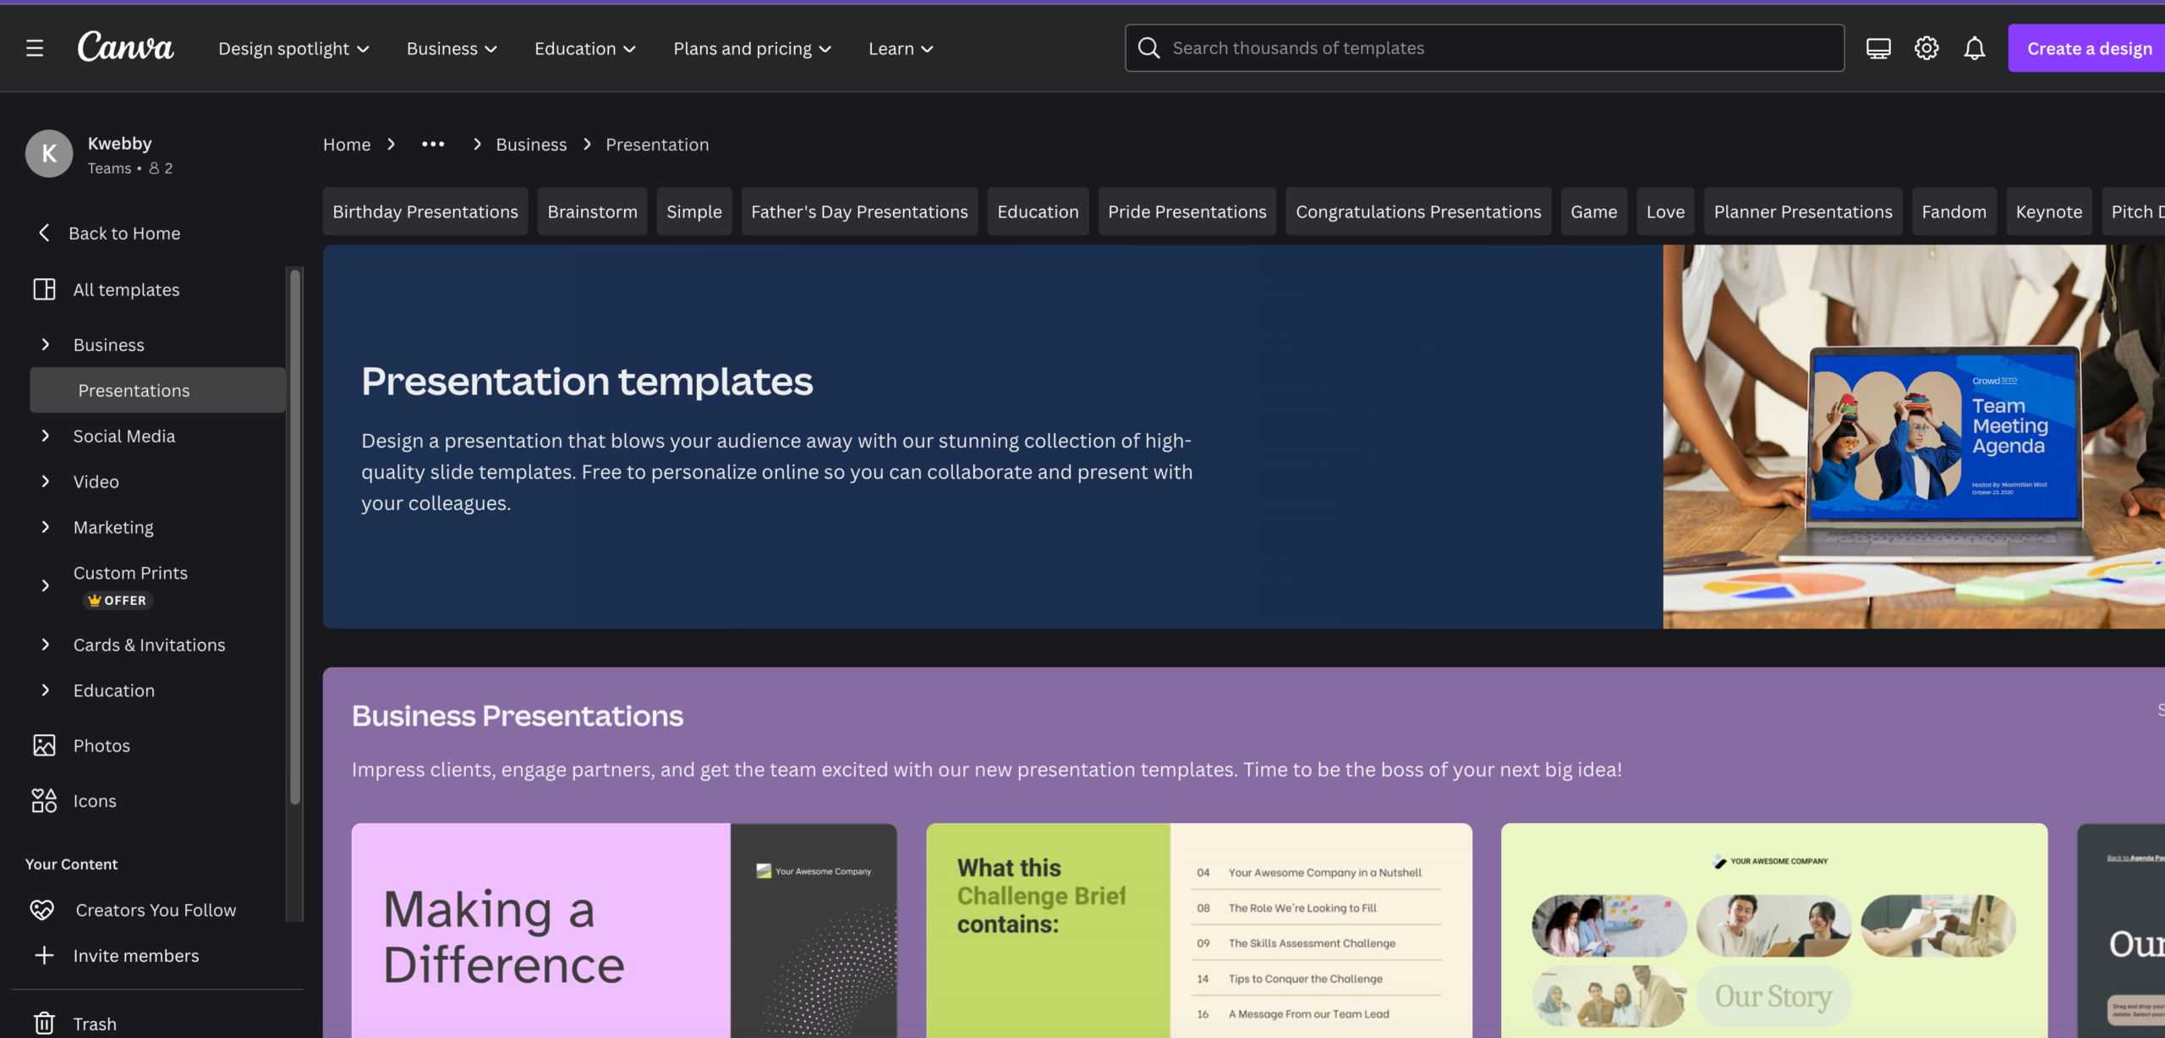Open the Design spotlight dropdown
The image size is (2165, 1038).
click(293, 48)
